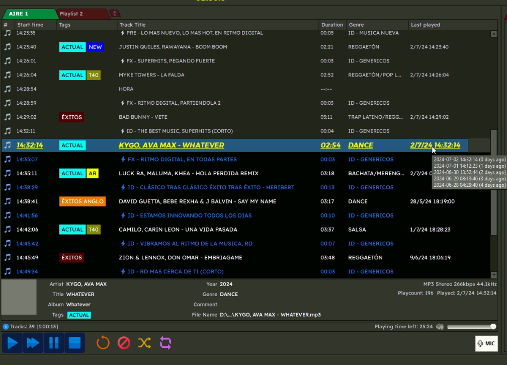Switch to the AIRE 1 tab
Image resolution: width=507 pixels, height=365 pixels.
pos(29,14)
